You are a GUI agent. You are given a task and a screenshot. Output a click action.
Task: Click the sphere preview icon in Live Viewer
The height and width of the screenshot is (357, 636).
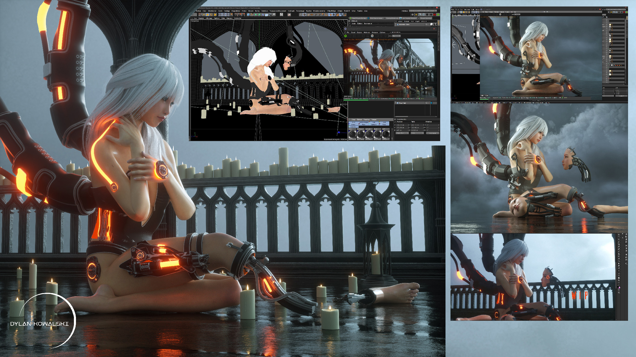(372, 36)
